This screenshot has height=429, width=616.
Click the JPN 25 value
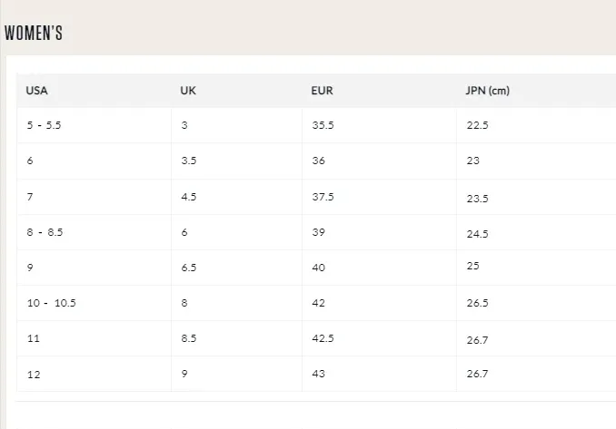(472, 267)
